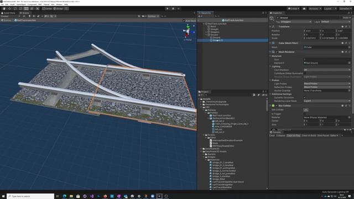Toggle the Is Trigger checkbox
The height and width of the screenshot is (199, 354).
(x=305, y=114)
